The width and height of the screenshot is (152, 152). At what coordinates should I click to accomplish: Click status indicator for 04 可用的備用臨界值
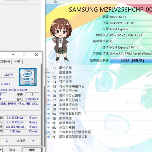pyautogui.click(x=49, y=86)
